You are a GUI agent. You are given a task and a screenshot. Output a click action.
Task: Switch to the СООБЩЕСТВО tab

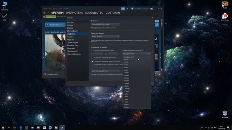click(94, 13)
